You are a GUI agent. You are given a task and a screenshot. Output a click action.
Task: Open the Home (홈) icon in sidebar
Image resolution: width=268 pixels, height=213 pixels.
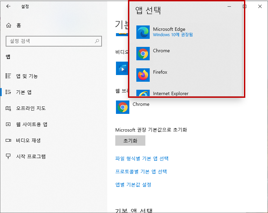(x=9, y=25)
